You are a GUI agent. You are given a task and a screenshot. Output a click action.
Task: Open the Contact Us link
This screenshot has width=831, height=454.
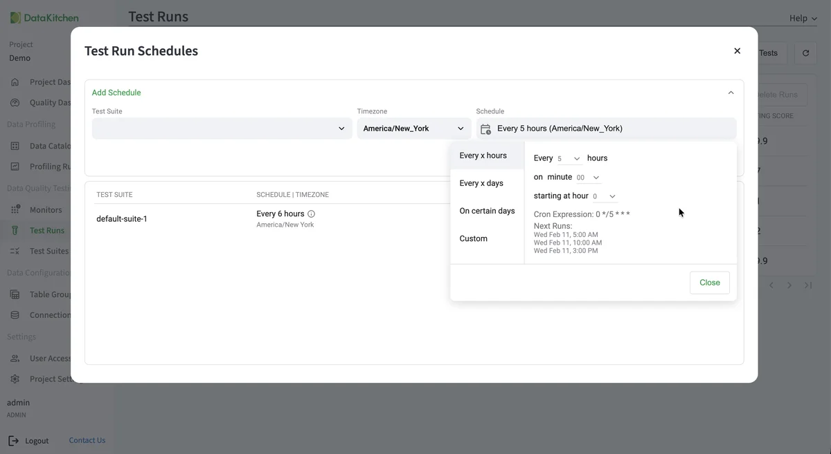(x=87, y=440)
